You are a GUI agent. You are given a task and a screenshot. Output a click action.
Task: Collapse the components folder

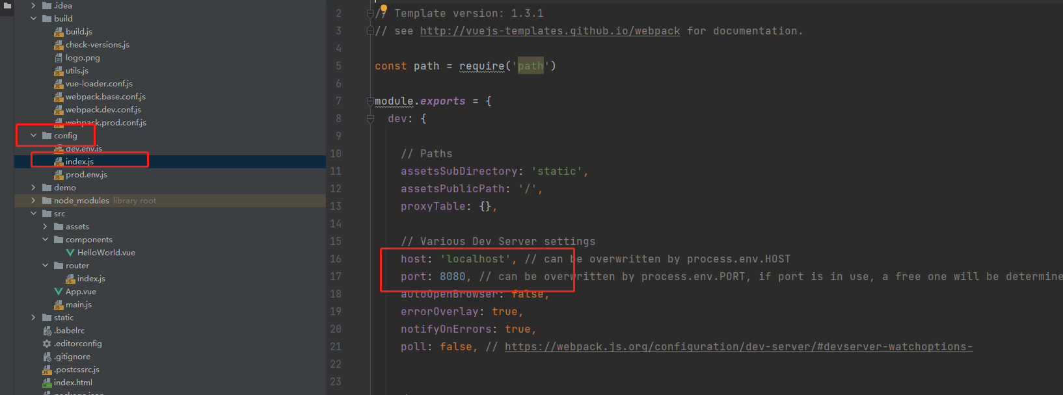click(x=46, y=240)
